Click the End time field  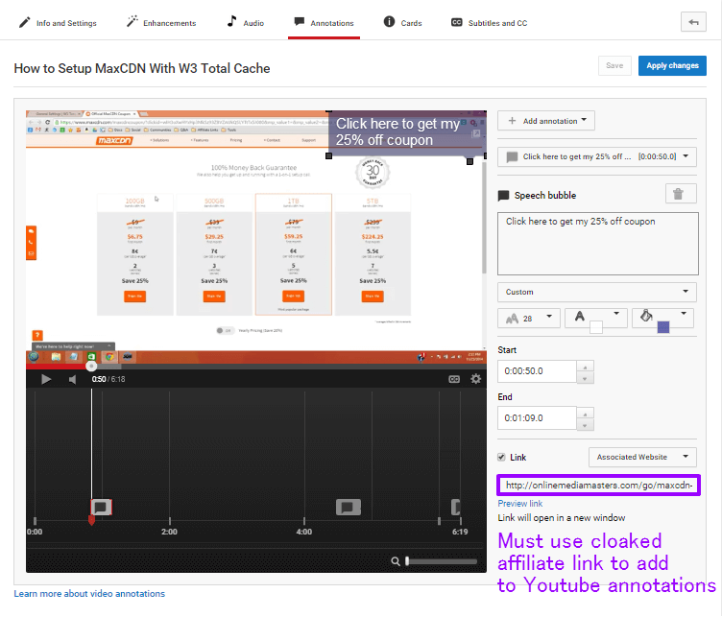coord(537,418)
